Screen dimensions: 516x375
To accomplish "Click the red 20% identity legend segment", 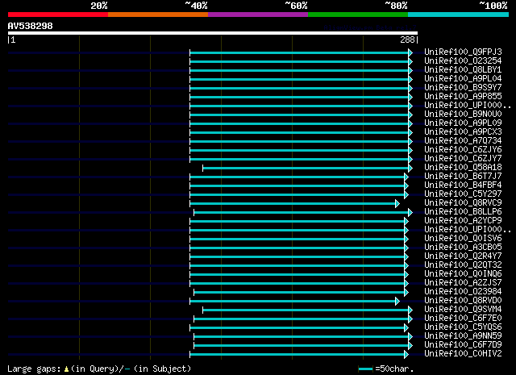I will tap(58, 15).
